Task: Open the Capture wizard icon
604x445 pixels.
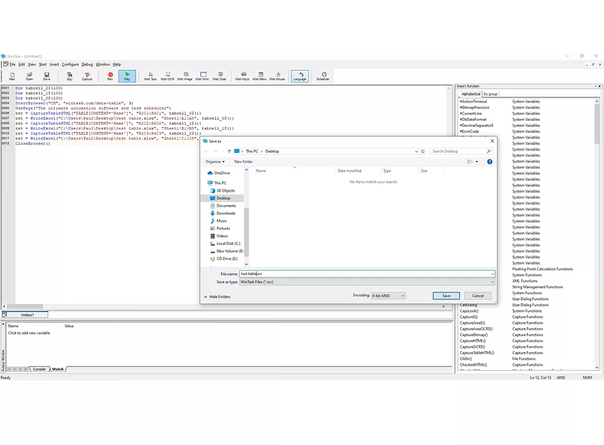Action: coord(87,76)
